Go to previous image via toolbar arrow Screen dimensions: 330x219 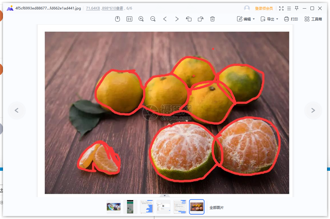point(165,19)
